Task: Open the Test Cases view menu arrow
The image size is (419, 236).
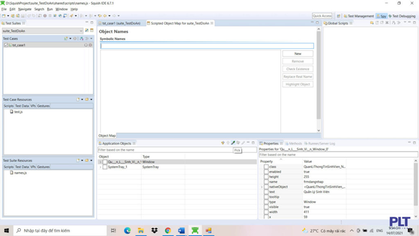Action: [92, 39]
